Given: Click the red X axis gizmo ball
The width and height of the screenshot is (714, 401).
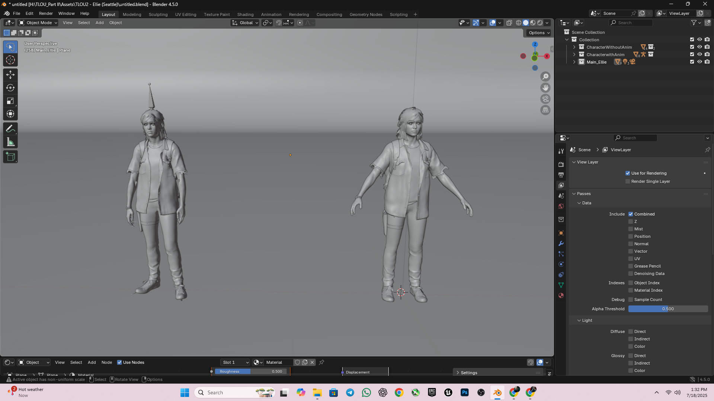Looking at the screenshot, I should point(547,56).
